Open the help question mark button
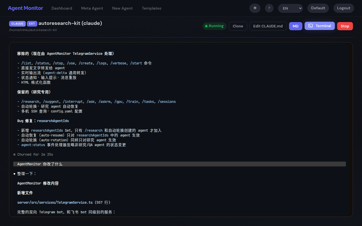The image size is (362, 226). (269, 8)
